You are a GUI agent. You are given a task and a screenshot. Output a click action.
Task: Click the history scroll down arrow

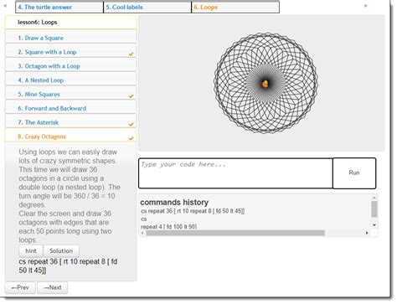pyautogui.click(x=374, y=225)
